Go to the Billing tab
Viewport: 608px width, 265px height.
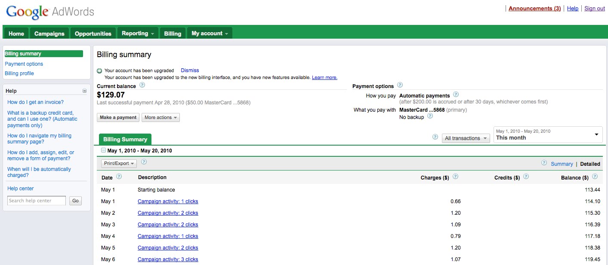pyautogui.click(x=173, y=34)
